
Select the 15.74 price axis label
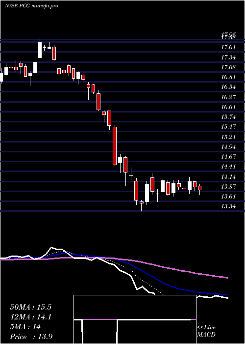pyautogui.click(x=228, y=117)
